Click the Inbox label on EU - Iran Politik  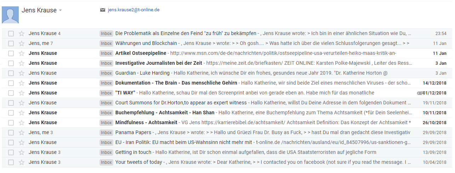[106, 143]
